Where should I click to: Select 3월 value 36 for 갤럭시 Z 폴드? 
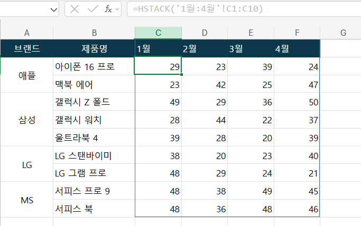coord(251,102)
